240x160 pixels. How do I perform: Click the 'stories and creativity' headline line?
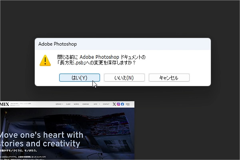pyautogui.click(x=40, y=144)
